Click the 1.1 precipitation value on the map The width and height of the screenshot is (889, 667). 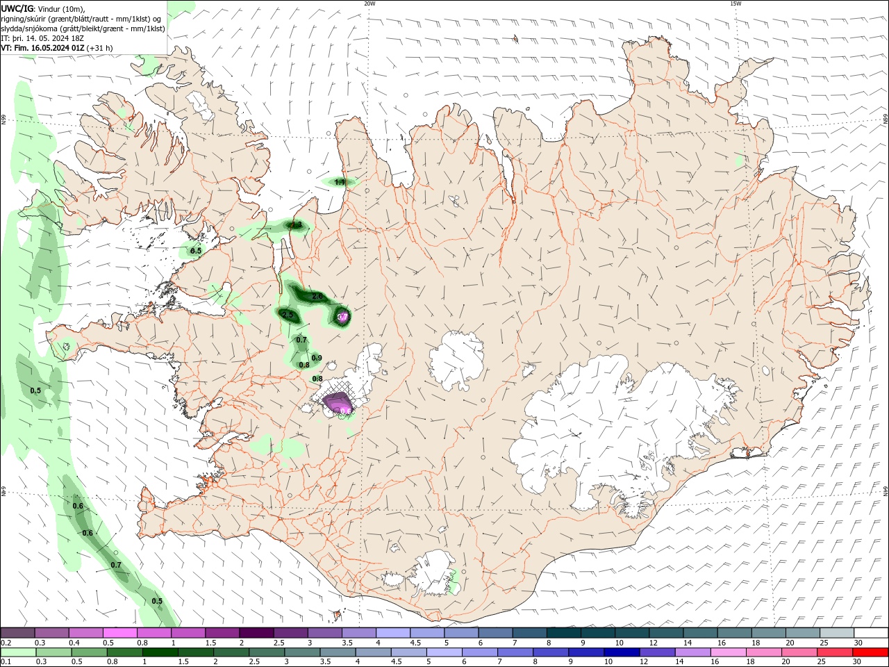coord(340,182)
